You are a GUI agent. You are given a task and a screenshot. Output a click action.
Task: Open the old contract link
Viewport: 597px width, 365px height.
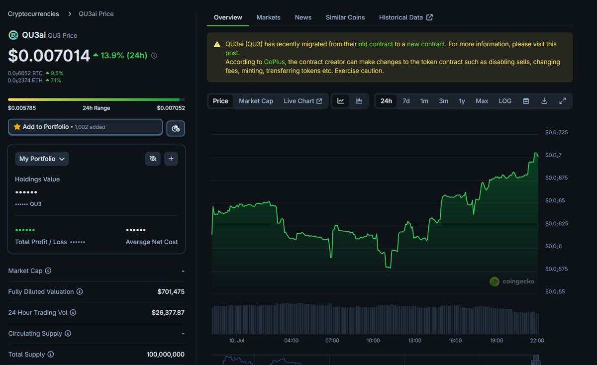376,44
